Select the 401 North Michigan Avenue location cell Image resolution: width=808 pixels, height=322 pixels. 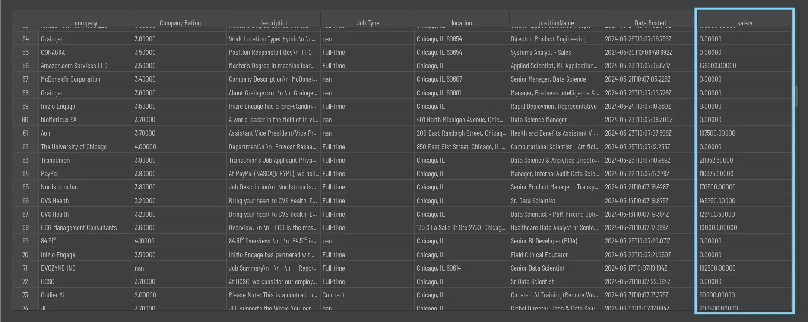click(462, 120)
